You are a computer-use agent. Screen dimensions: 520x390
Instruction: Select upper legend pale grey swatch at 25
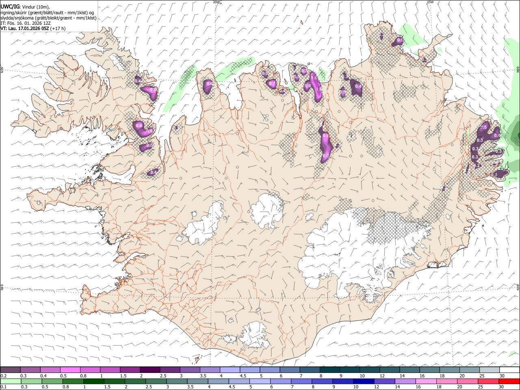point(490,370)
